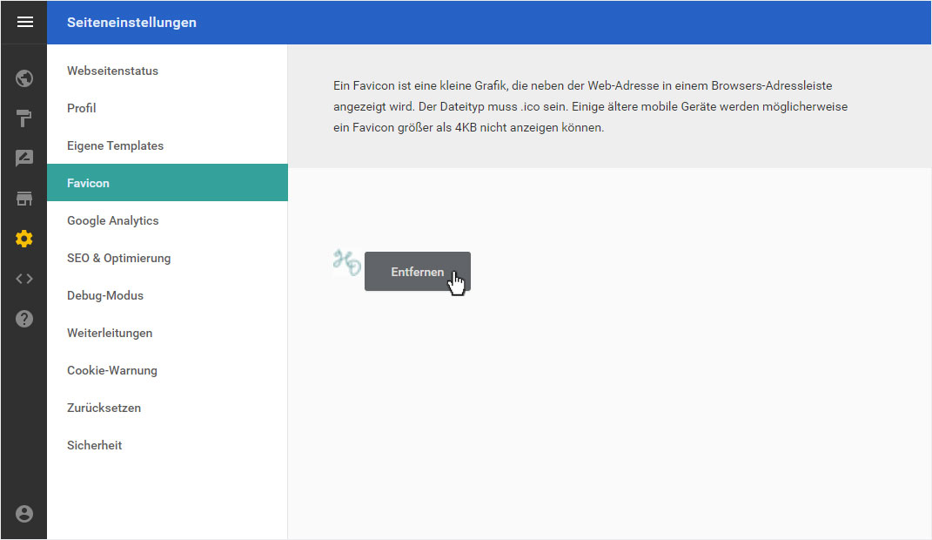This screenshot has height=540, width=932.
Task: Click the Entfernen button
Action: [x=417, y=271]
